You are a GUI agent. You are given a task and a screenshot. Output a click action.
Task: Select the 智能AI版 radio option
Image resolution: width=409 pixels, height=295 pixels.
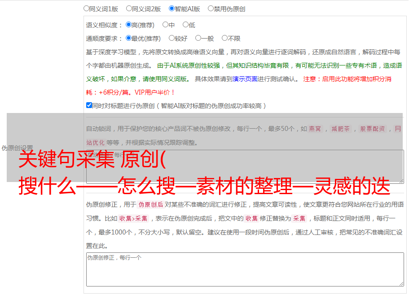click(x=172, y=9)
